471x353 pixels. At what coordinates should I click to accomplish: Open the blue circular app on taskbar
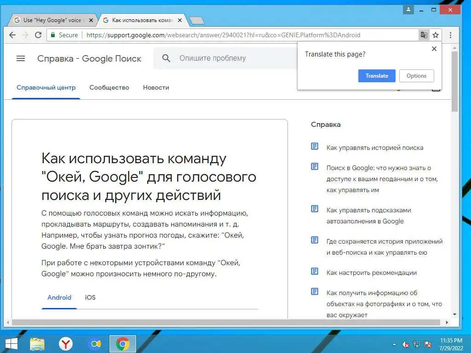(x=96, y=344)
